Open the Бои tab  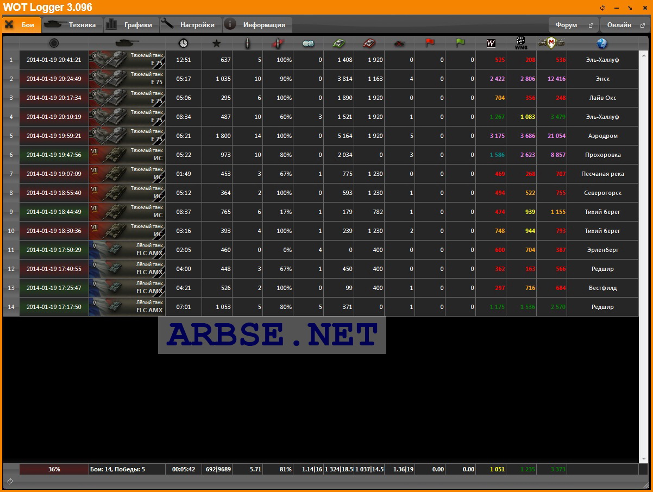click(21, 25)
